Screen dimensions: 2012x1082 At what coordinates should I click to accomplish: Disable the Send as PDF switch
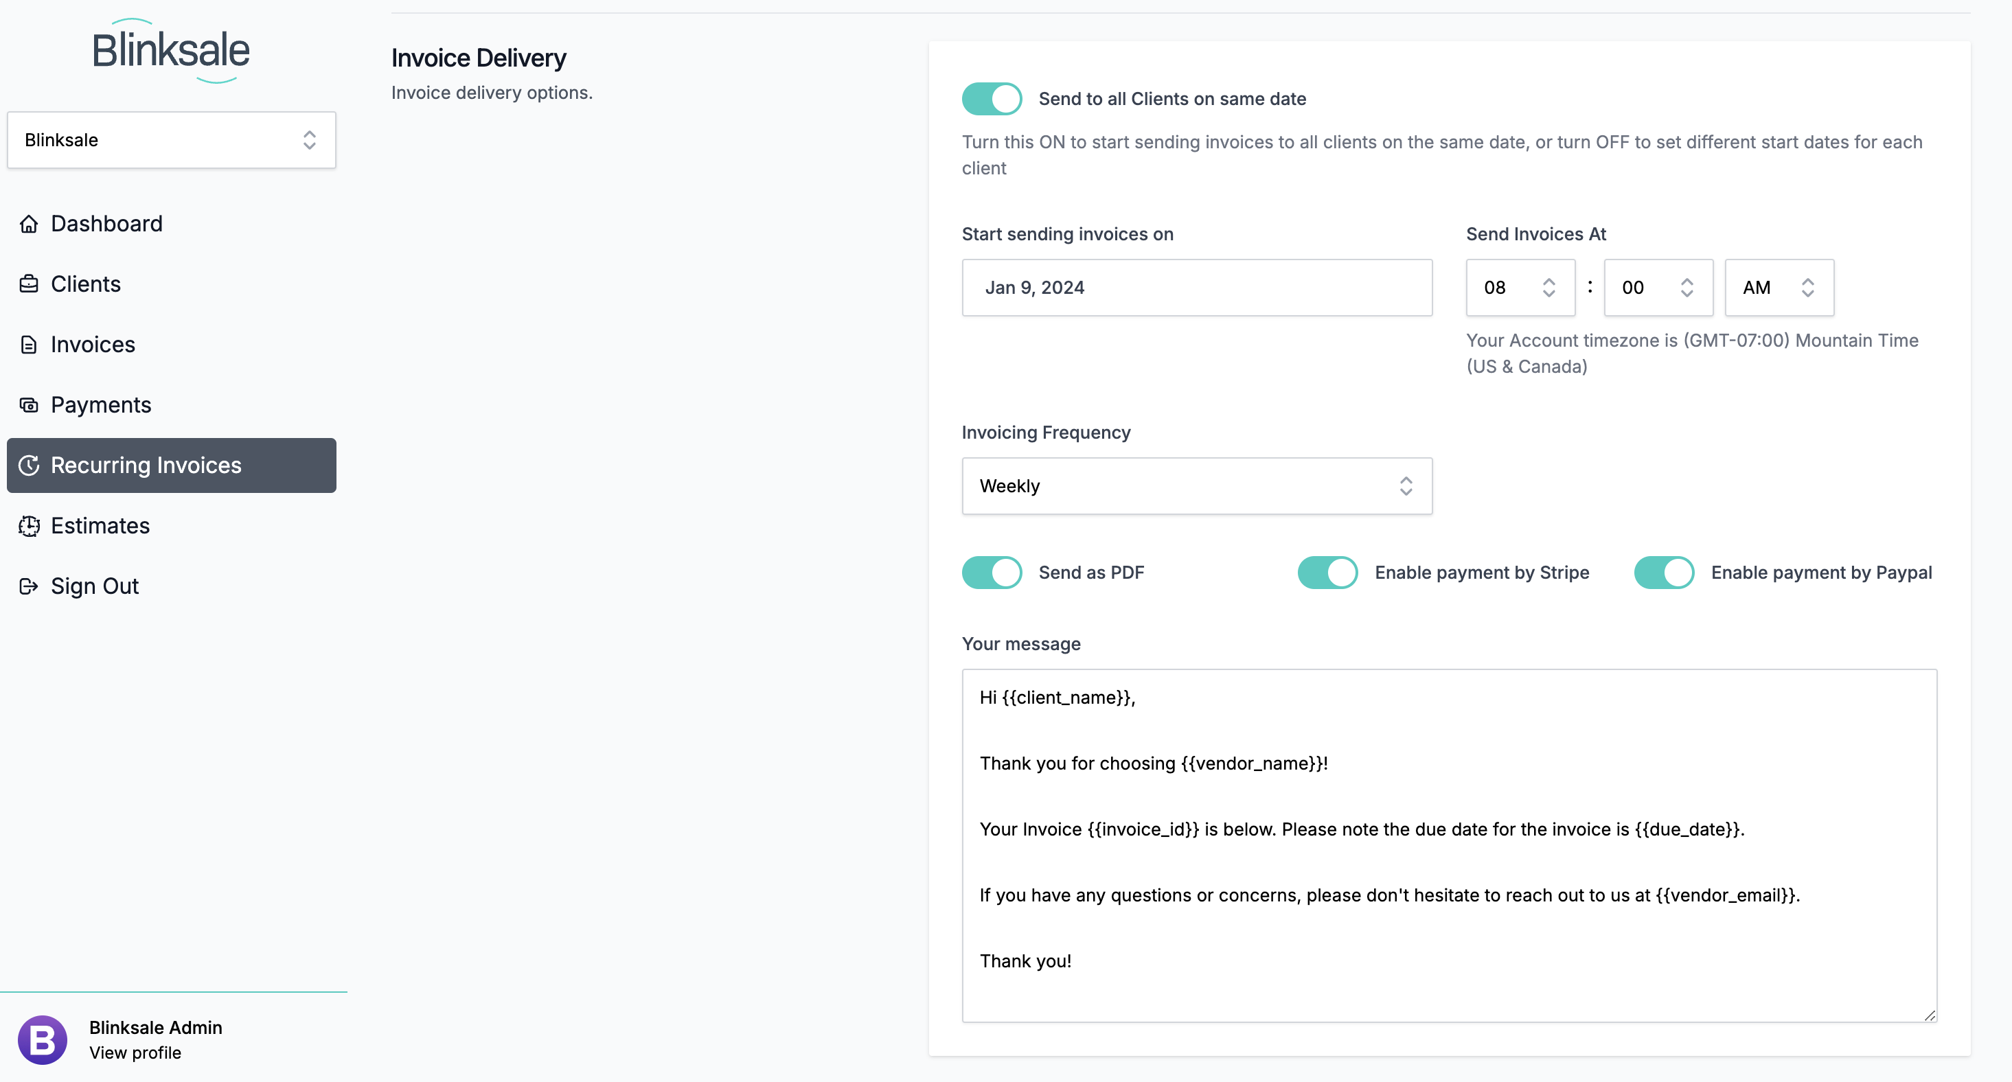coord(992,572)
